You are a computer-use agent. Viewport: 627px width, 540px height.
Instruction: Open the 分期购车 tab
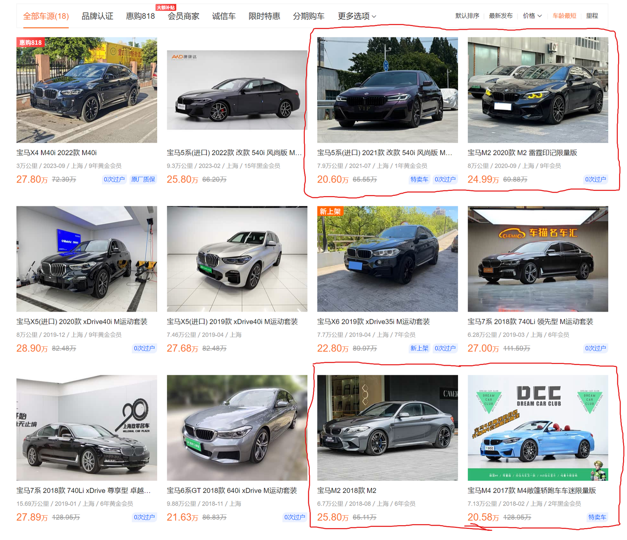[309, 16]
